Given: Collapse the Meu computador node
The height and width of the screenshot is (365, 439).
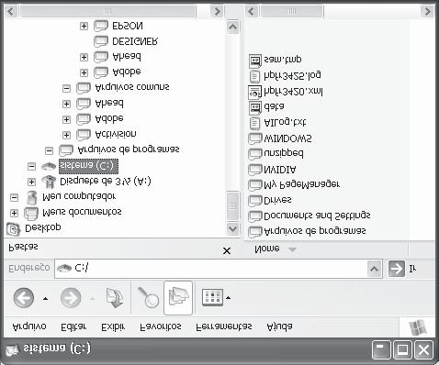Looking at the screenshot, I should click(x=14, y=197).
